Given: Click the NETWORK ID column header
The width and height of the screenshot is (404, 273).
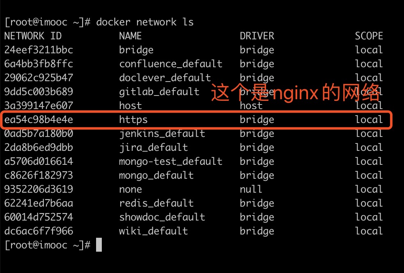Looking at the screenshot, I should point(33,36).
